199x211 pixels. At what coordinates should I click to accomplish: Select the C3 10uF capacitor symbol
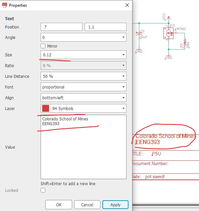pos(139,34)
